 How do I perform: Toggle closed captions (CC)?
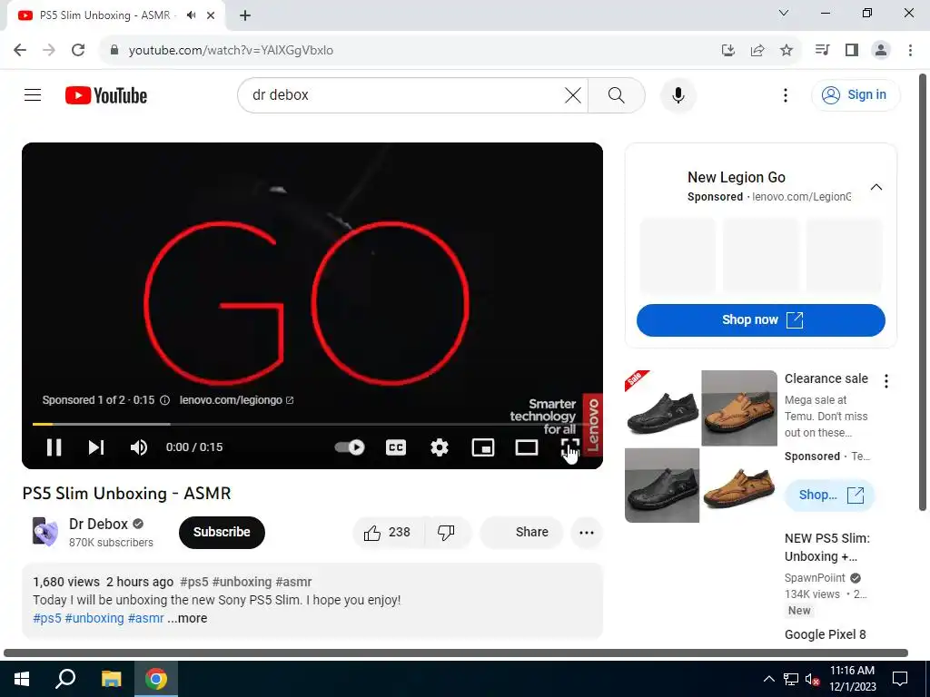396,447
